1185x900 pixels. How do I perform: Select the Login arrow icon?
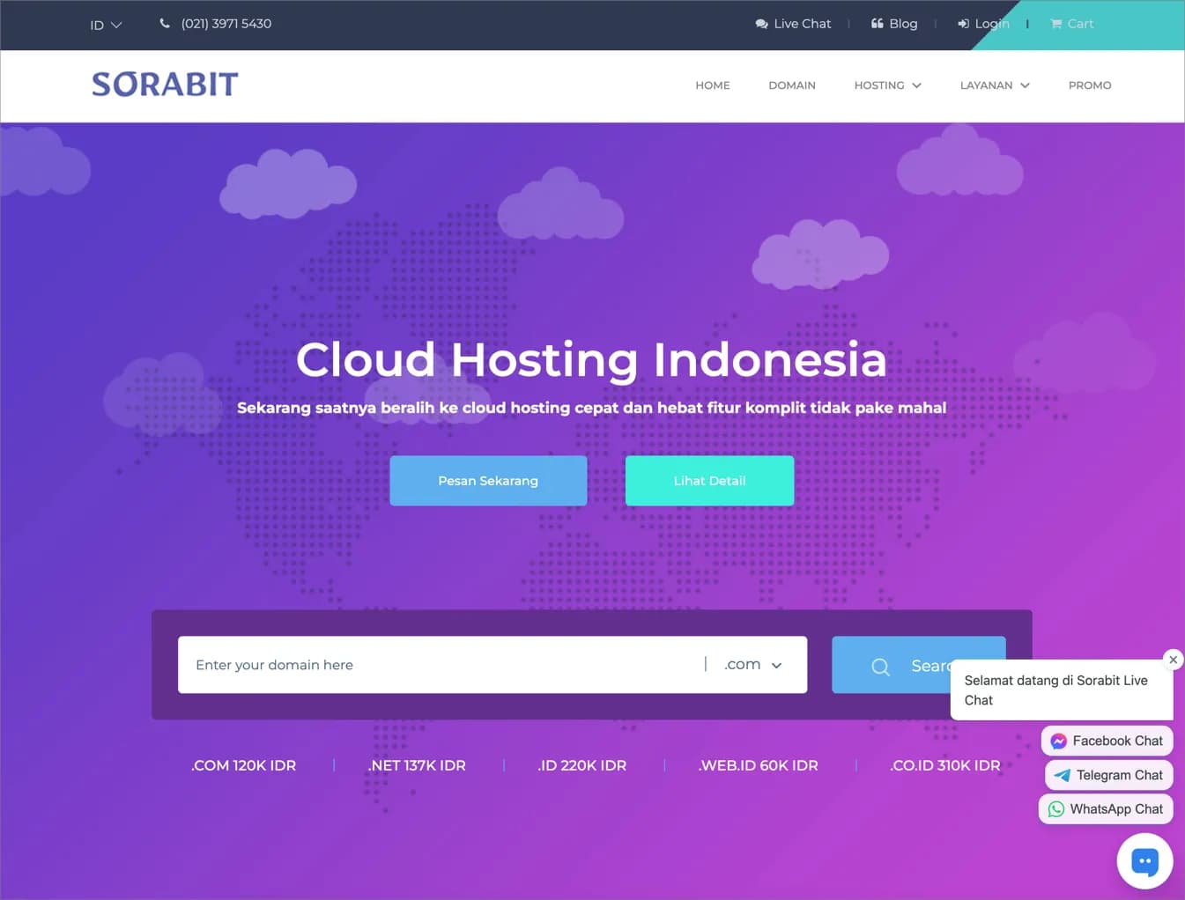click(x=962, y=23)
